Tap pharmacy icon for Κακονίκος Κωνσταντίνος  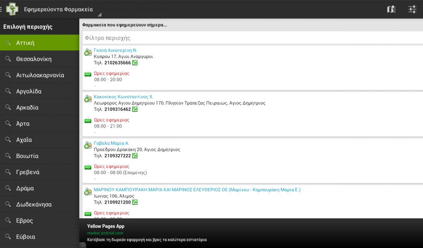[x=88, y=99]
